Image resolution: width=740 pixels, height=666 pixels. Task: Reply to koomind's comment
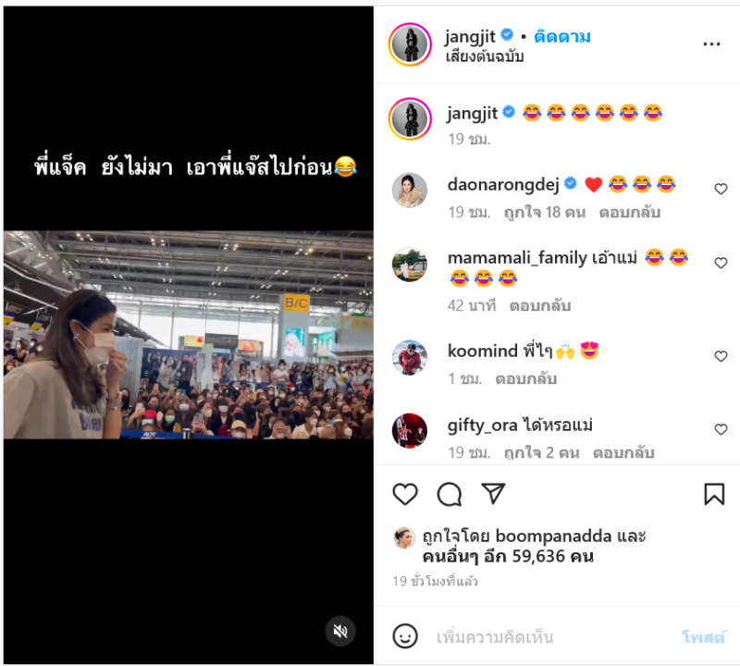click(x=526, y=379)
